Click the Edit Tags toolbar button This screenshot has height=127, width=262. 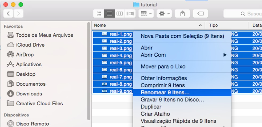200,14
